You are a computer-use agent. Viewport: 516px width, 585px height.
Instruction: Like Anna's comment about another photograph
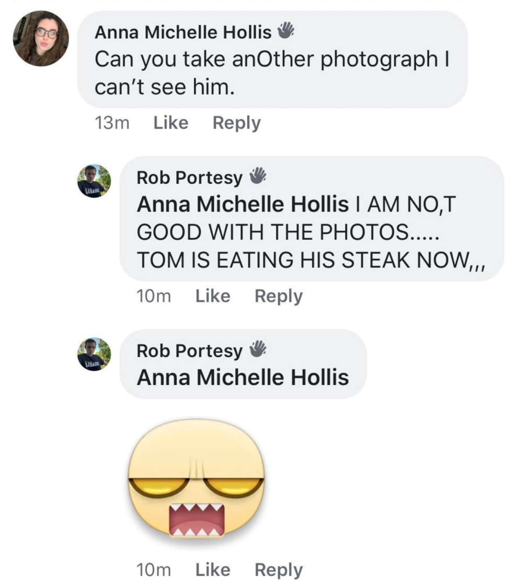171,123
